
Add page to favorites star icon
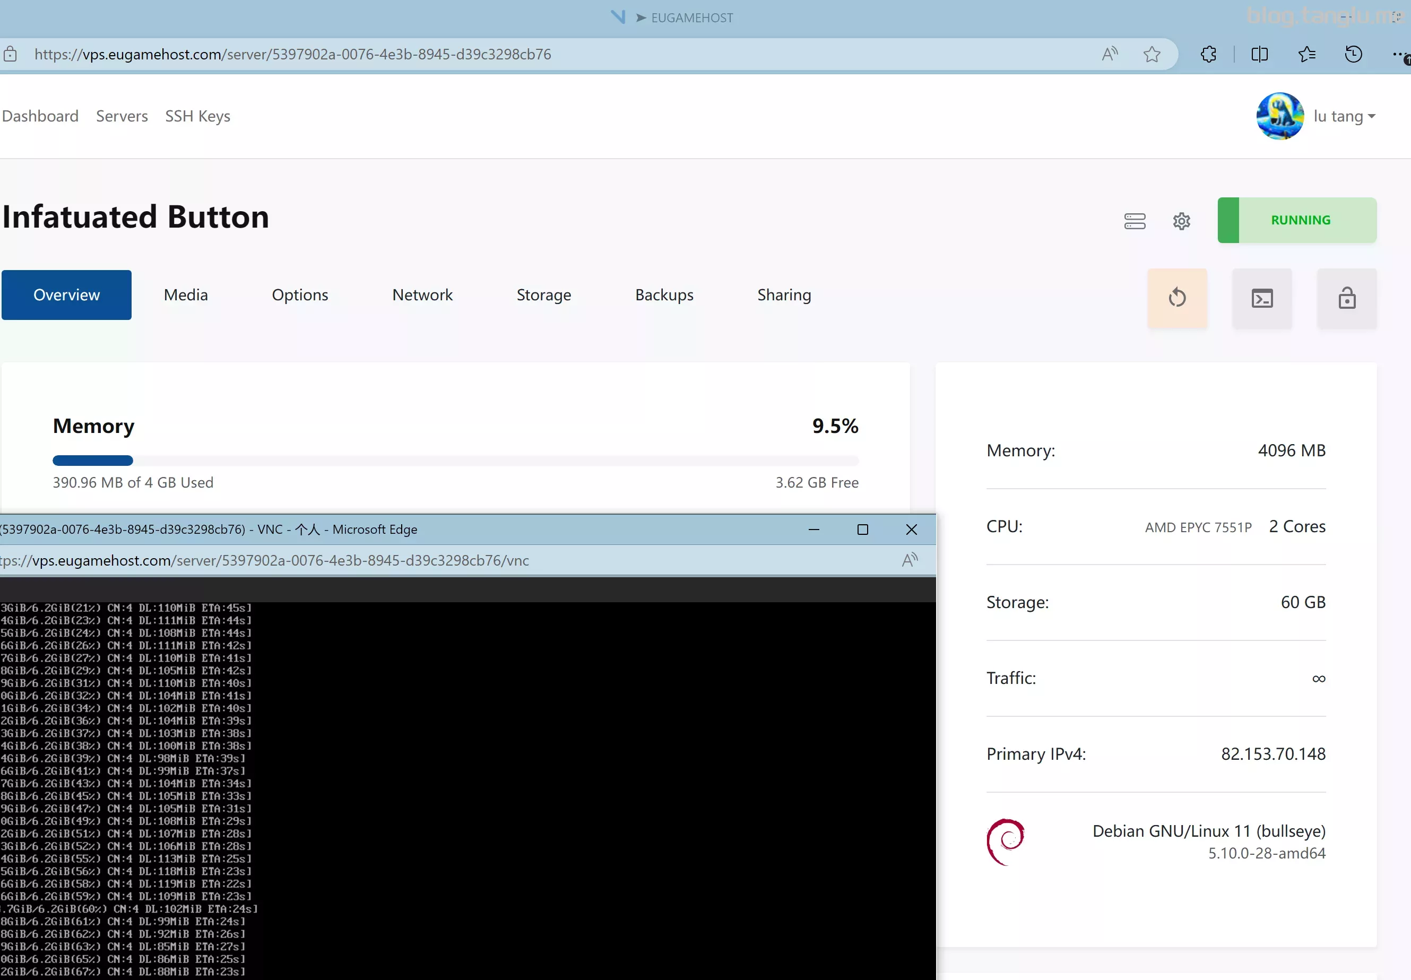pyautogui.click(x=1152, y=55)
